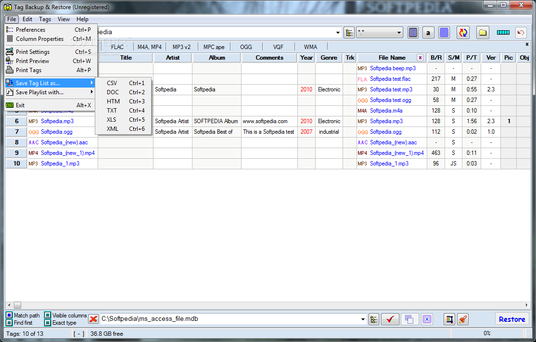Open the top folder path dropdown arrow

338,32
